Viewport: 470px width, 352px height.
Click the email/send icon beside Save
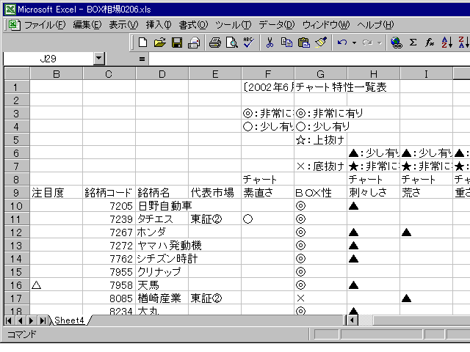[194, 43]
